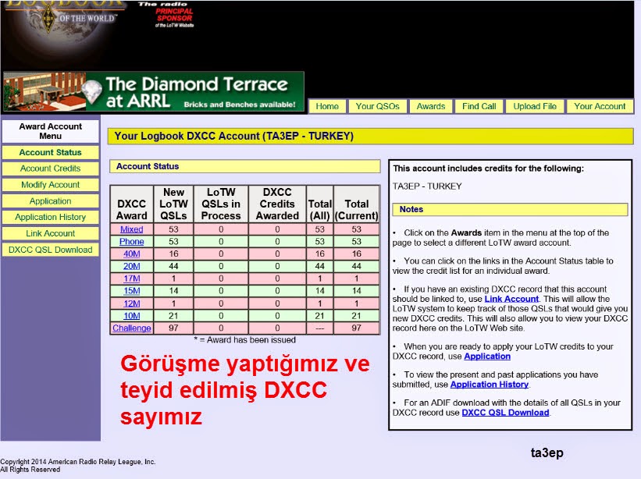Click the 20M row's New LoTW QSLs value 44
Viewport: 641px width, 479px height.
[x=174, y=266]
